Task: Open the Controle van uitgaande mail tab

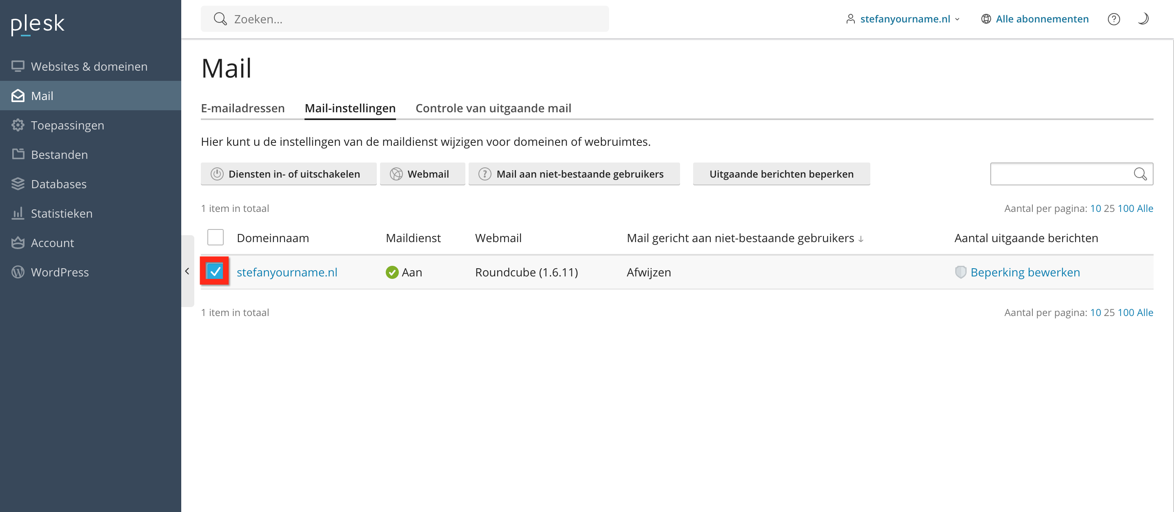Action: 493,108
